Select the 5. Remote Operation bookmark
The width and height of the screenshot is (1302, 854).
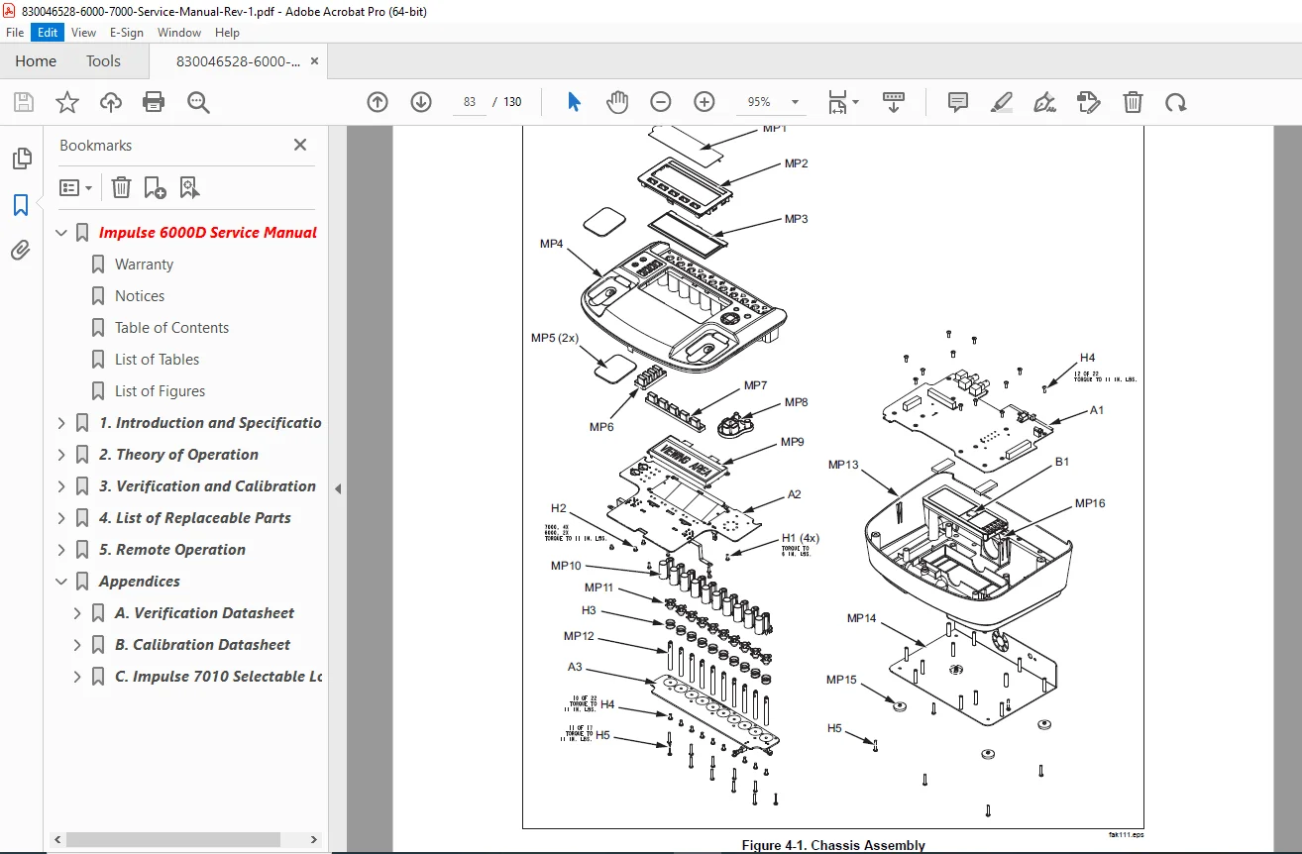click(172, 550)
